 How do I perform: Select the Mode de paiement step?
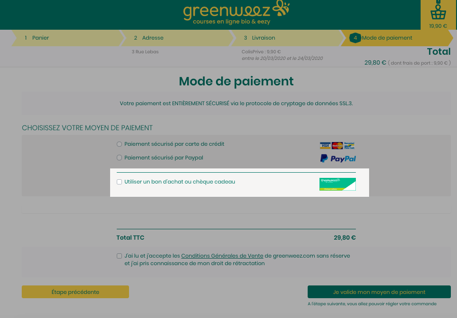397,38
